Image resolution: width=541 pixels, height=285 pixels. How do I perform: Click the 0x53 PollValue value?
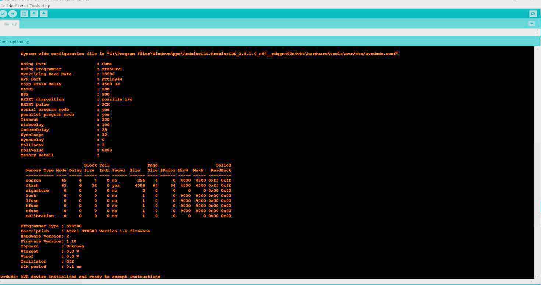coord(107,150)
